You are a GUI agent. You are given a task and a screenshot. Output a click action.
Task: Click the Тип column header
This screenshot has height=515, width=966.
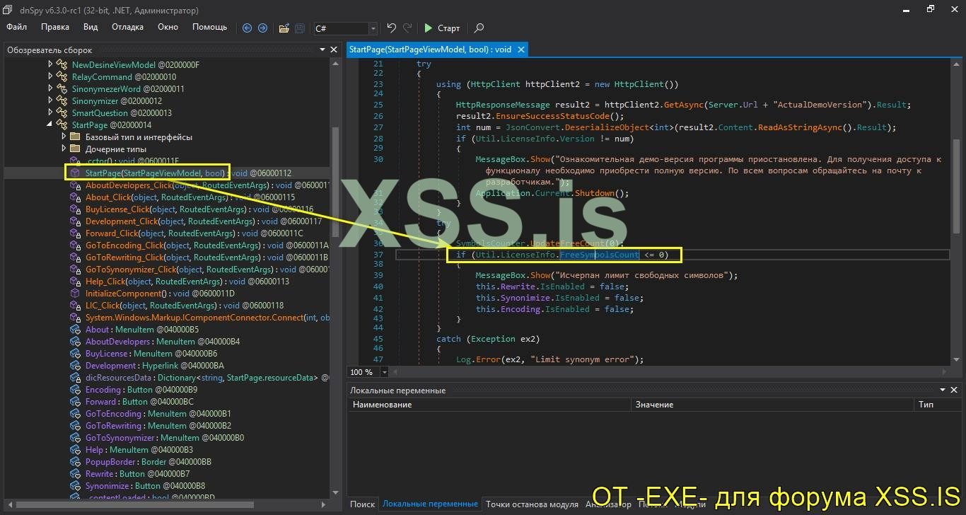[937, 405]
